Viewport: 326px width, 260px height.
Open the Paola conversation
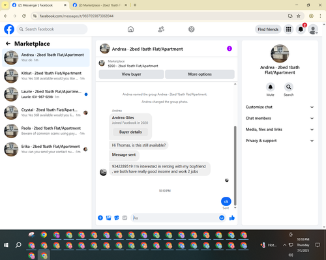(x=46, y=131)
